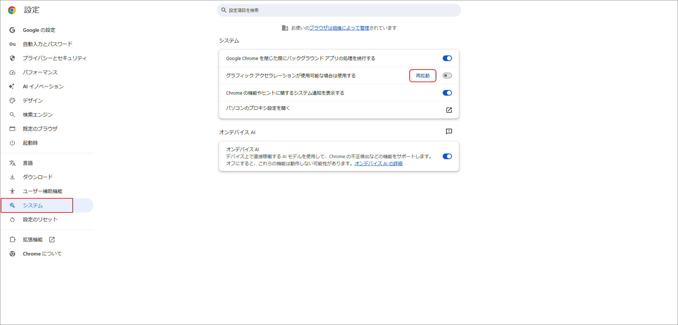Screen dimensions: 678x325
Task: Click the key icon for 自動入力とパスワード
Action: click(x=12, y=44)
